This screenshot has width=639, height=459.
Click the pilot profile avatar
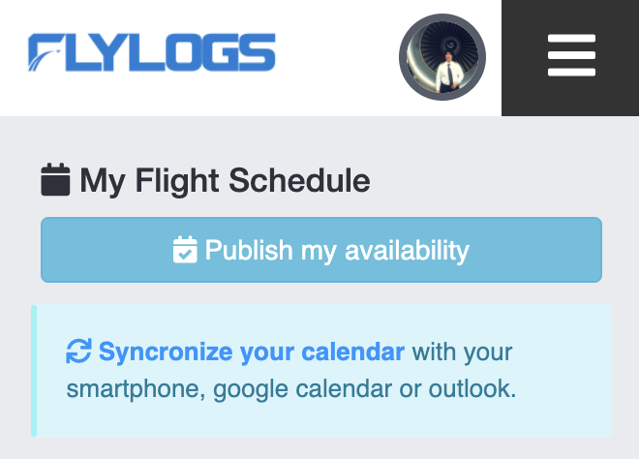tap(442, 57)
